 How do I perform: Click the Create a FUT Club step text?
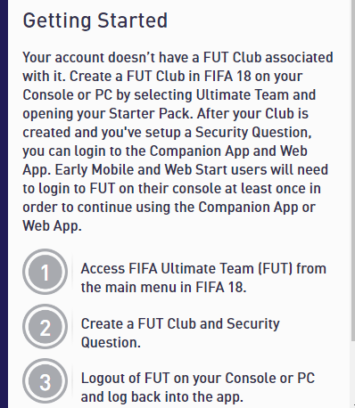(180, 332)
